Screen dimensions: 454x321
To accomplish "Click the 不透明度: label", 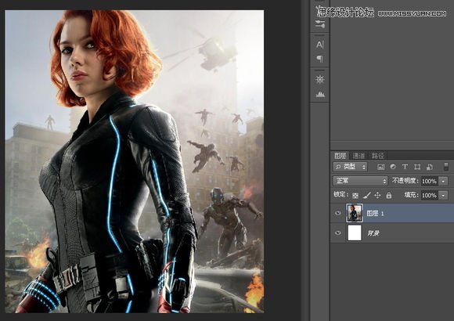I will tap(405, 181).
